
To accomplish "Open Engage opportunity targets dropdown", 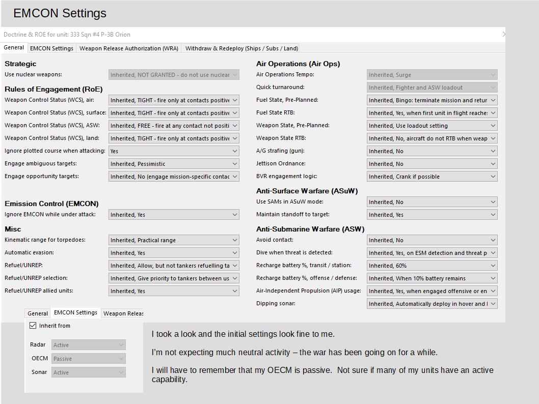I will (174, 177).
